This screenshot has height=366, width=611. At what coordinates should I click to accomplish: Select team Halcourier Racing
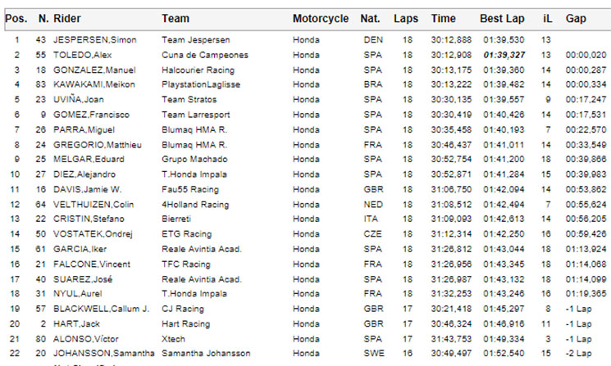point(198,70)
